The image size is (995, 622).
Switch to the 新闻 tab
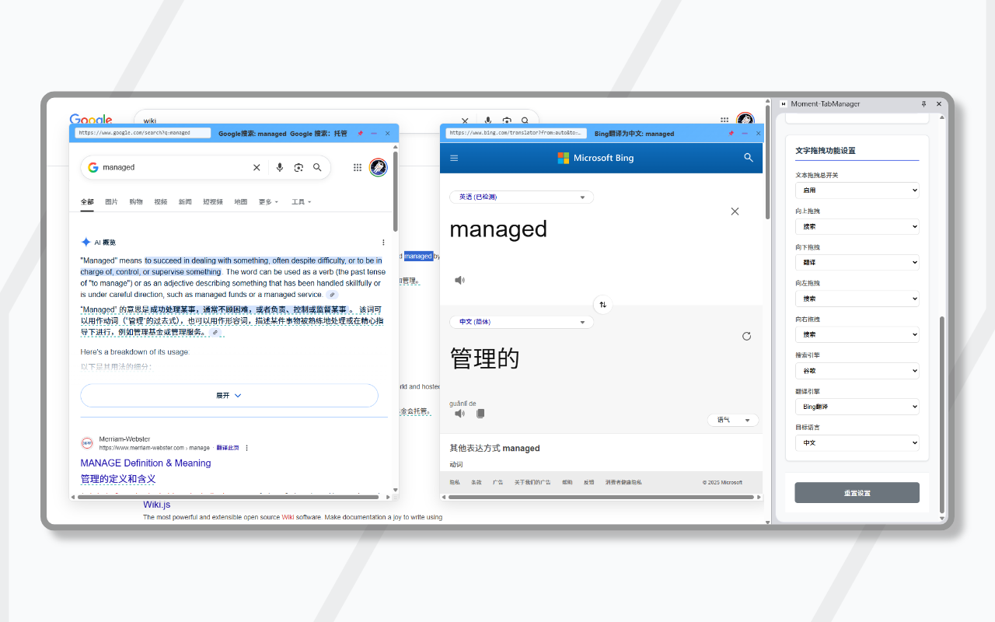click(x=185, y=202)
